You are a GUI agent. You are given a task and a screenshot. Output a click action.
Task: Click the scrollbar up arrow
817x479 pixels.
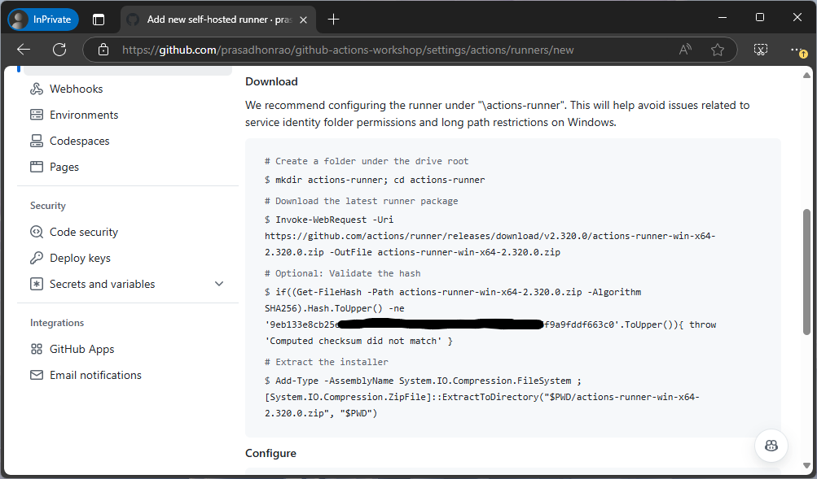(x=806, y=76)
